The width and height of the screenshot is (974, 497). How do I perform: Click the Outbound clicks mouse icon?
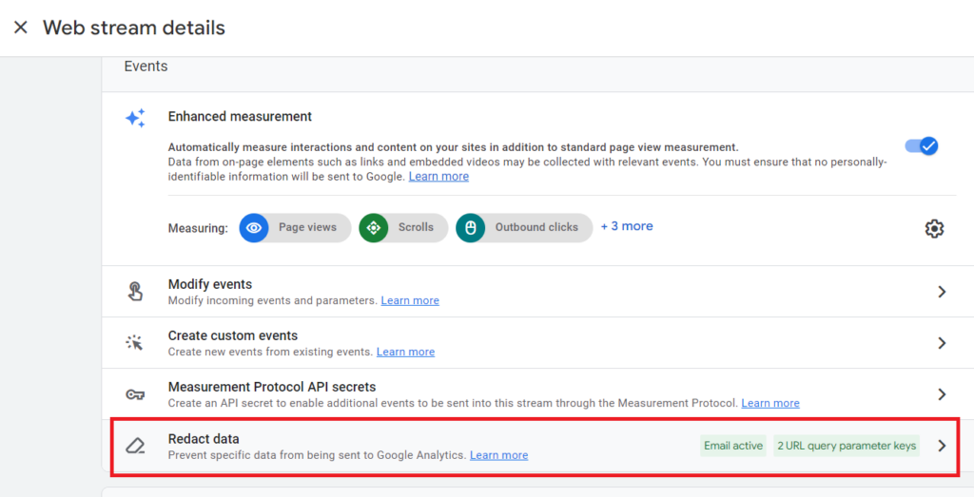(470, 228)
